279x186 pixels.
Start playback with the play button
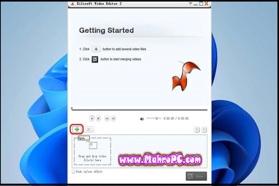[92, 118]
